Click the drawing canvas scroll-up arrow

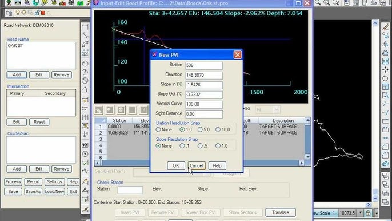(375, 23)
